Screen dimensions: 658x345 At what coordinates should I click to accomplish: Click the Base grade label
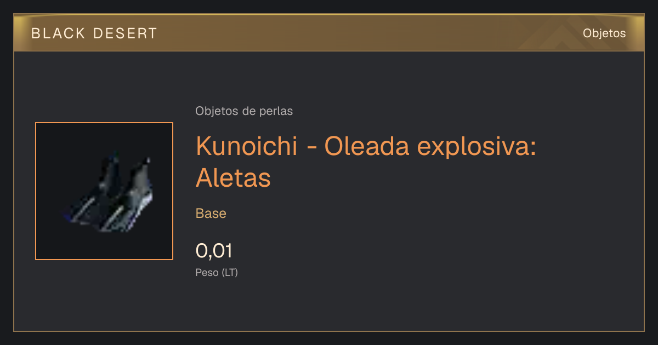pyautogui.click(x=211, y=214)
